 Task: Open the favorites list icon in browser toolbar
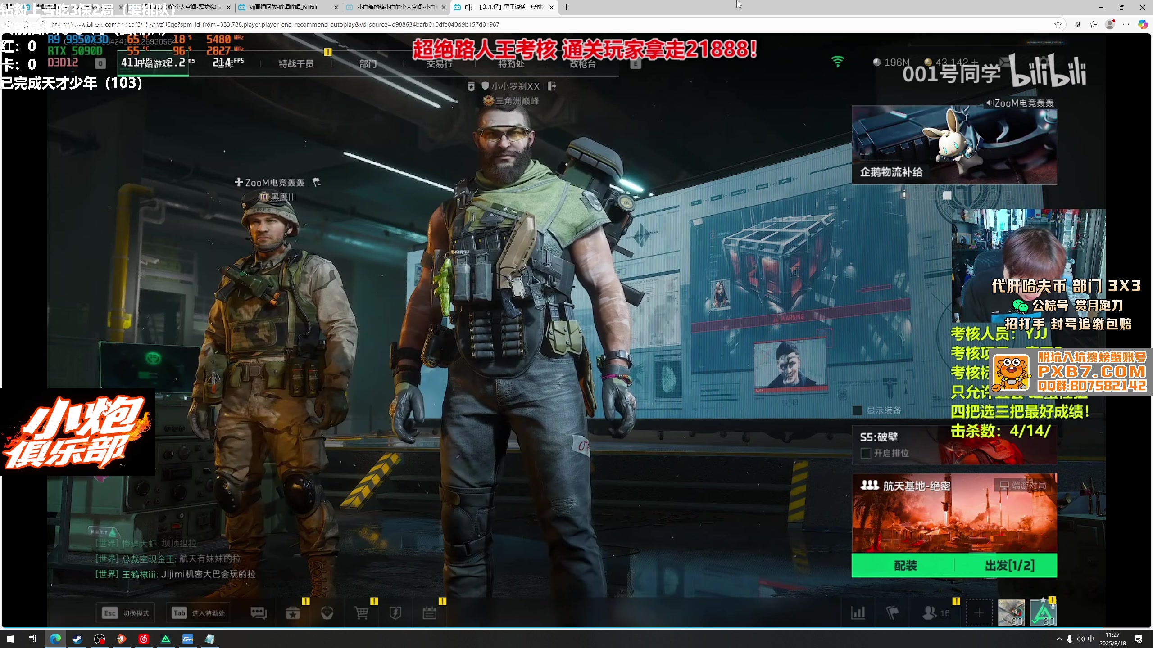[1094, 24]
